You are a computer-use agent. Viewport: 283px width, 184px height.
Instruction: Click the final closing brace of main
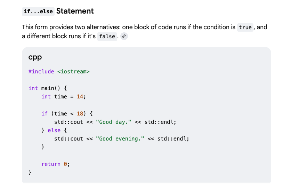click(x=30, y=172)
